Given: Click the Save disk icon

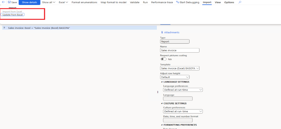Looking at the screenshot, I should pos(9,2).
